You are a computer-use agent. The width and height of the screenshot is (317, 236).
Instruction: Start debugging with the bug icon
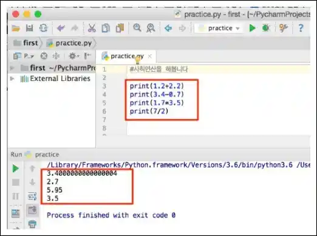[266, 28]
